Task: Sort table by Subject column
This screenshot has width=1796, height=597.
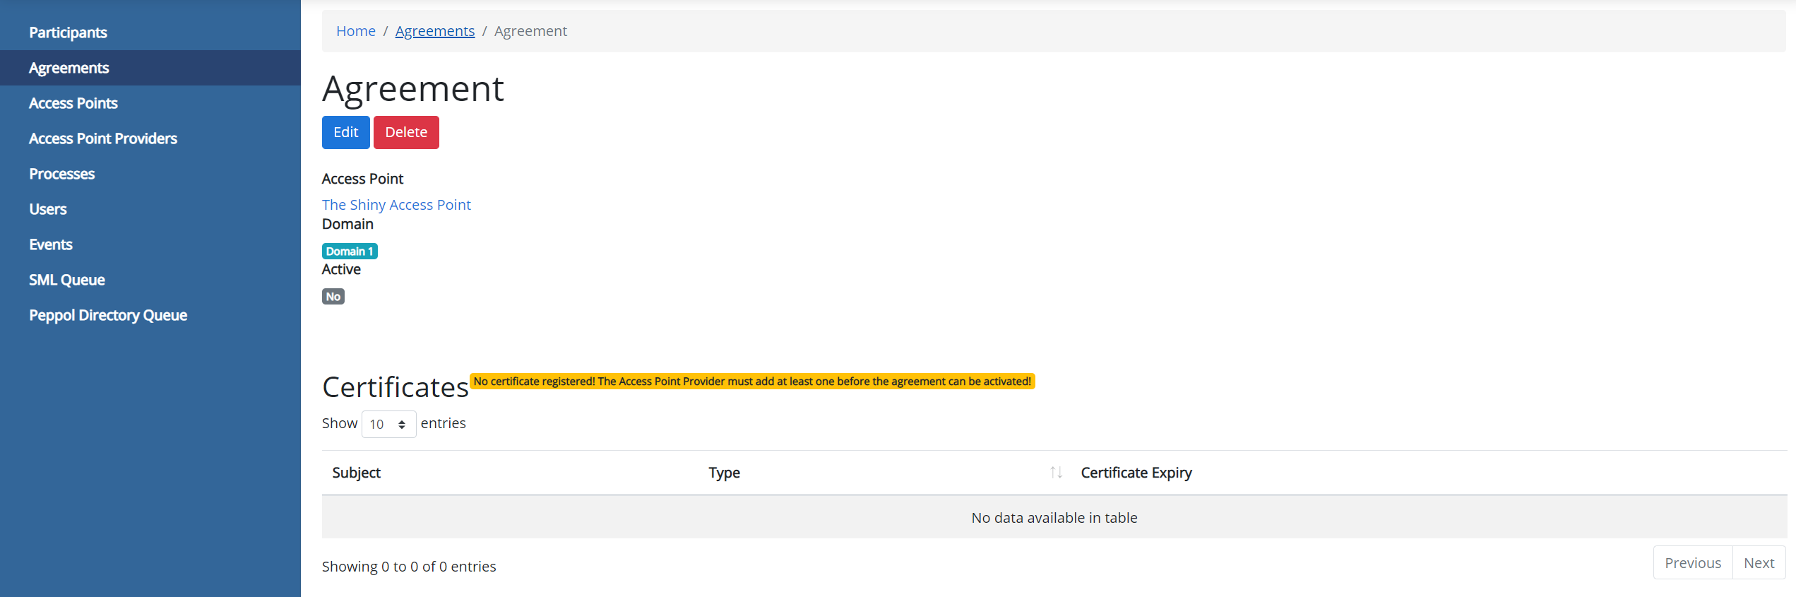Action: coord(356,473)
